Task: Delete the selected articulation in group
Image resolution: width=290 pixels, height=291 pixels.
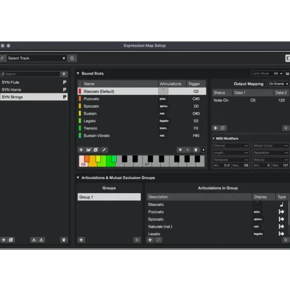Action: 286,240
